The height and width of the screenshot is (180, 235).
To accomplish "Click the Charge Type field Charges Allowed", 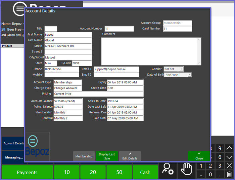I will tap(68, 88).
